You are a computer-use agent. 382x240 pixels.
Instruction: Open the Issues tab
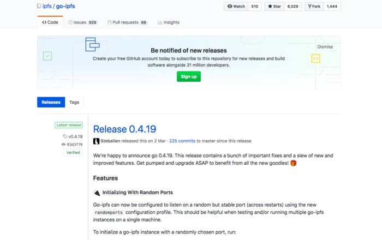(83, 22)
